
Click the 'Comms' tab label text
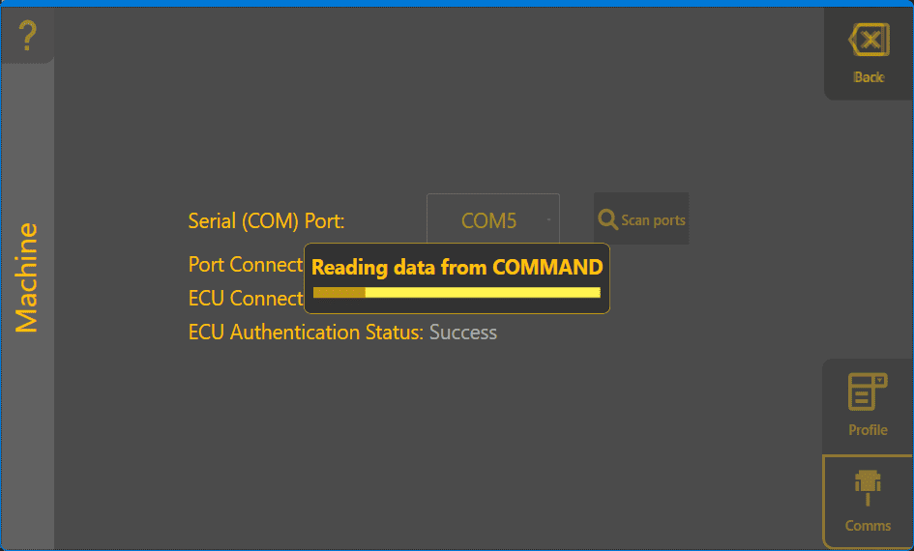pyautogui.click(x=868, y=526)
